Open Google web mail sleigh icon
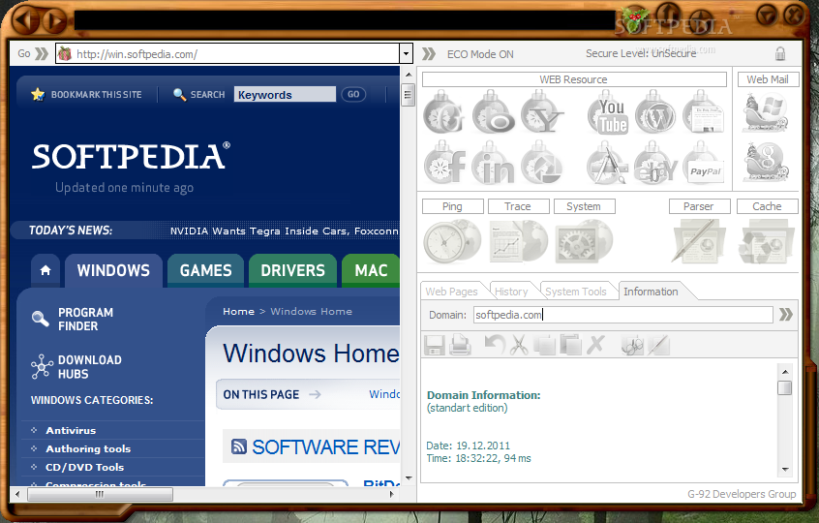 coord(767,162)
